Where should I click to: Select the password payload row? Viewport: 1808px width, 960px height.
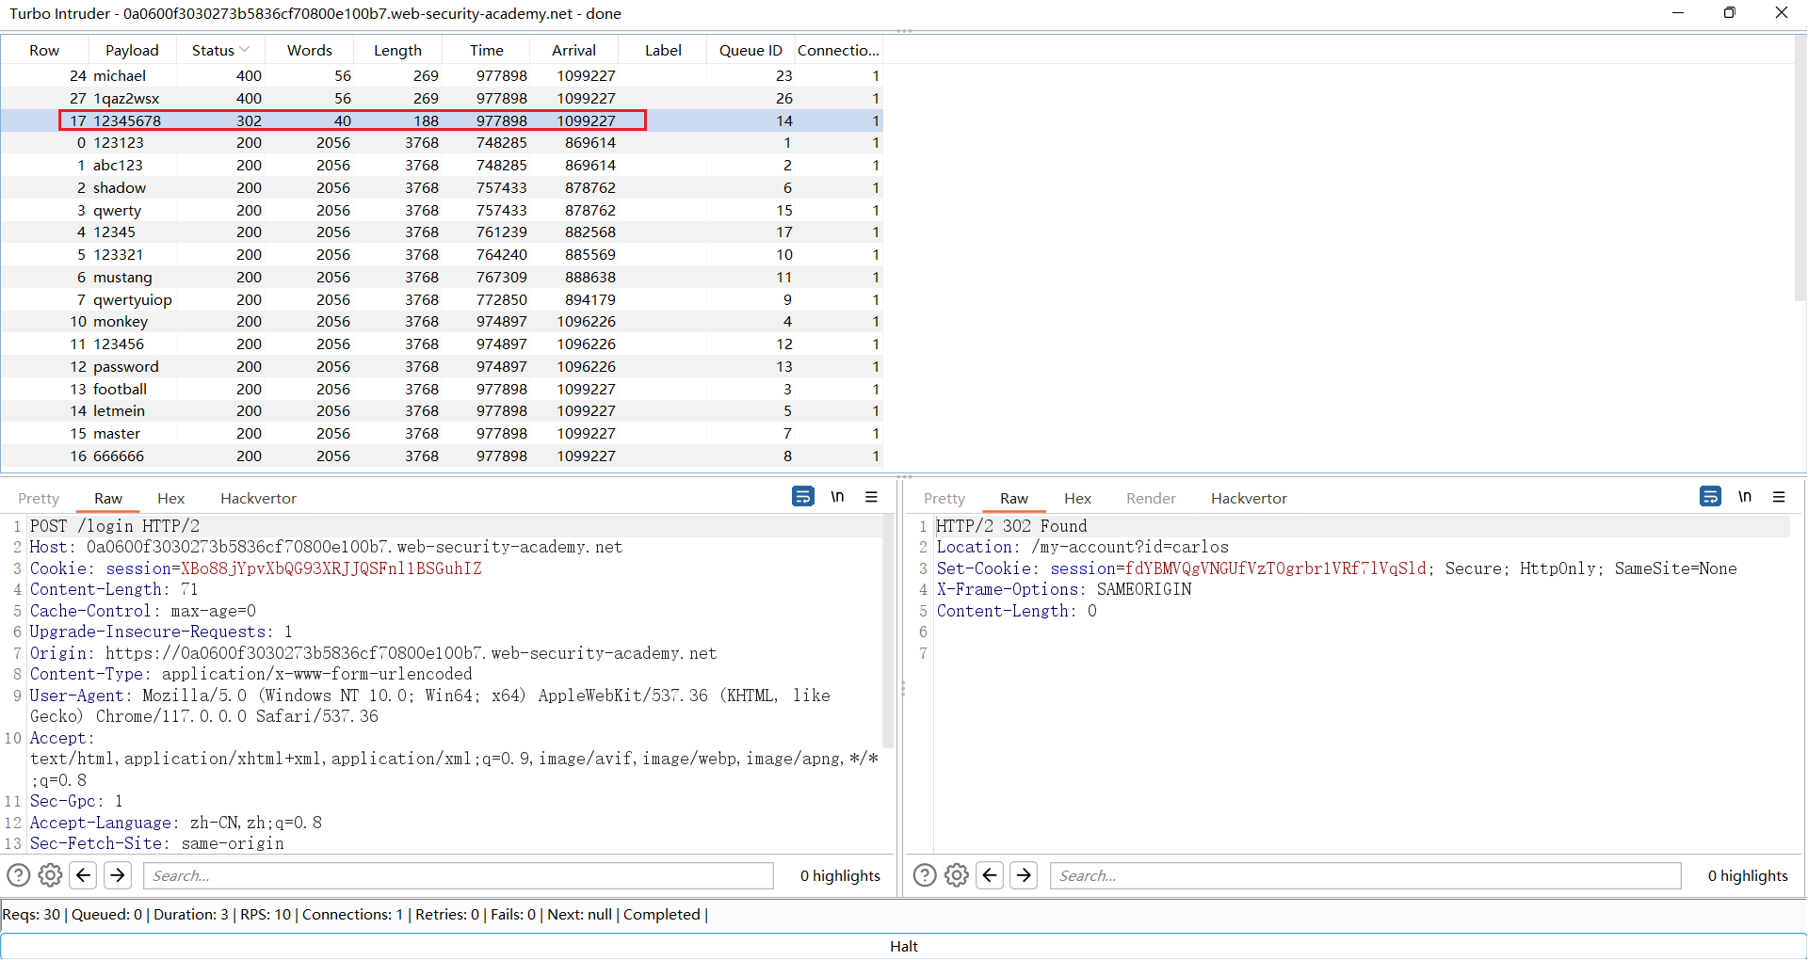pos(442,366)
